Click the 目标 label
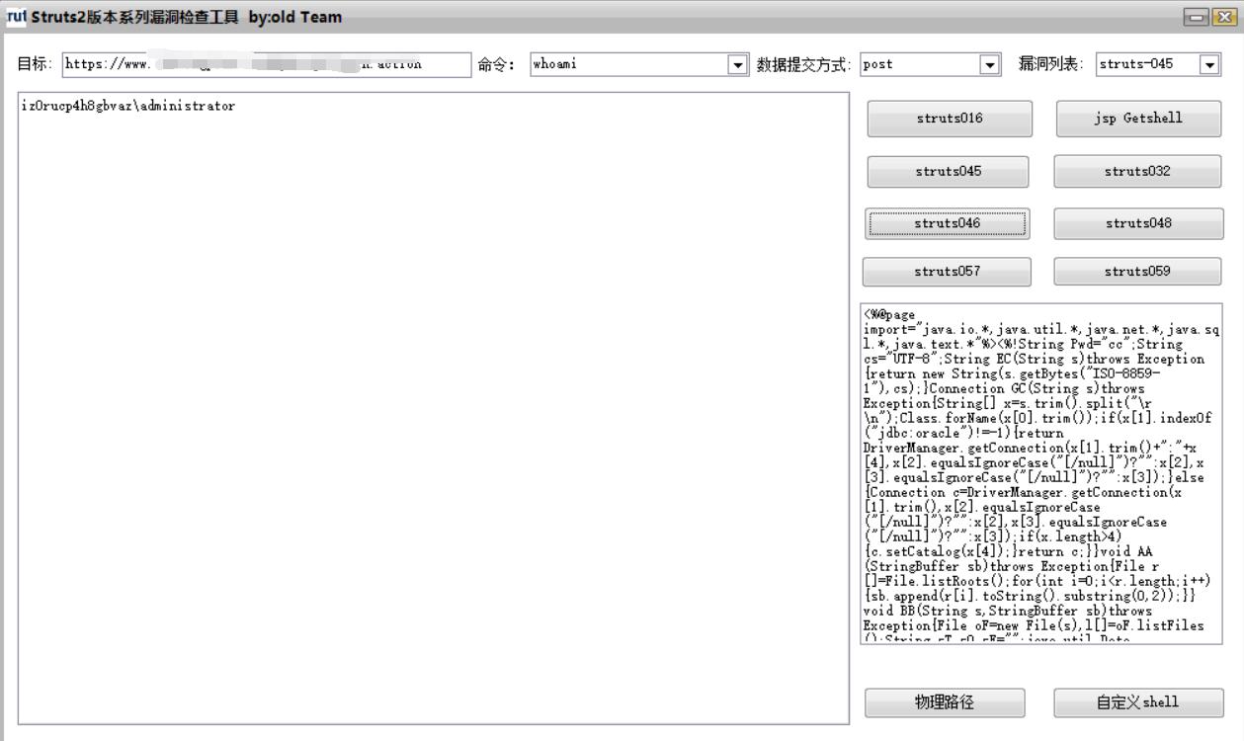 click(x=35, y=64)
